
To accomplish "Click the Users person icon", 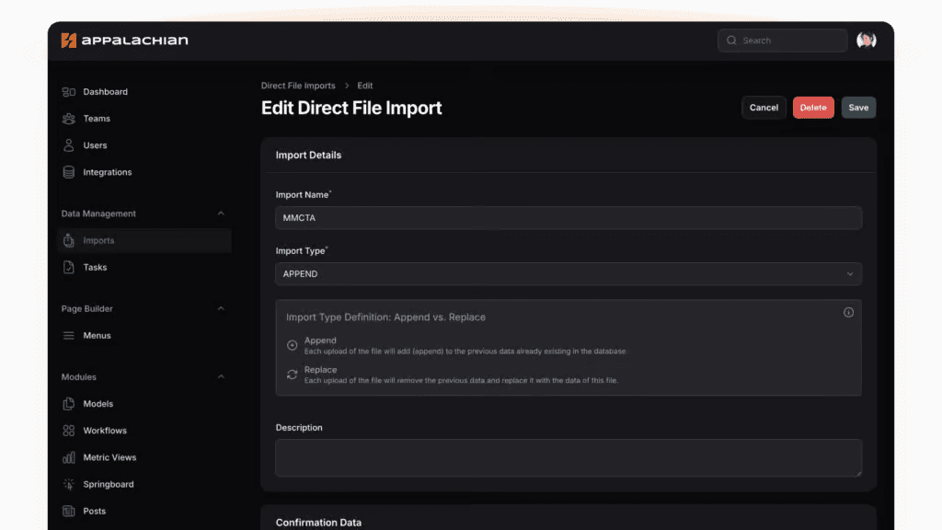I will coord(68,145).
